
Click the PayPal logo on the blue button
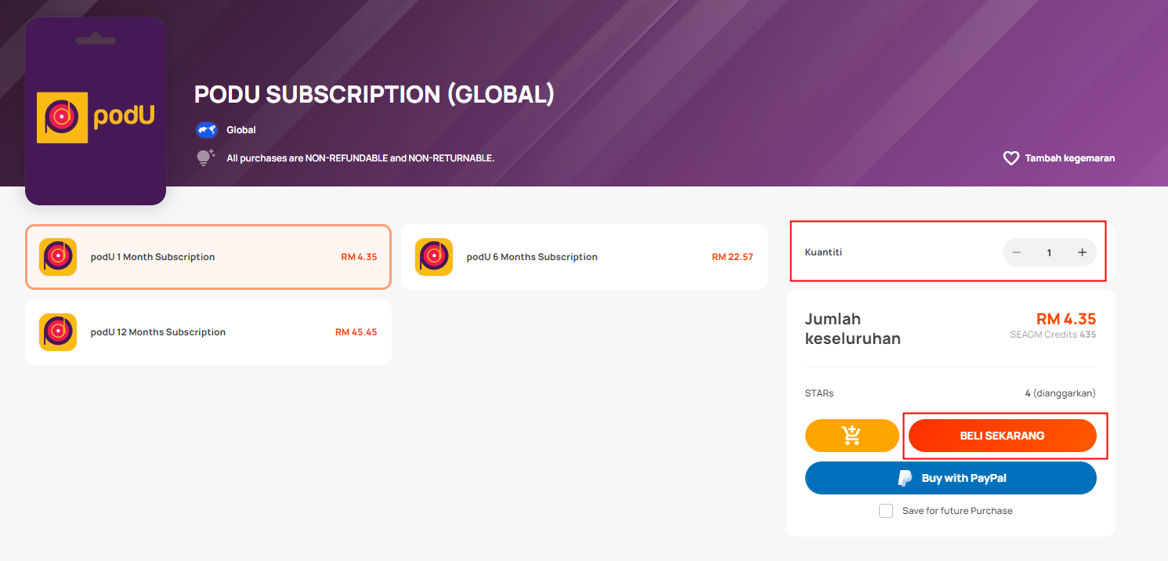tap(906, 478)
